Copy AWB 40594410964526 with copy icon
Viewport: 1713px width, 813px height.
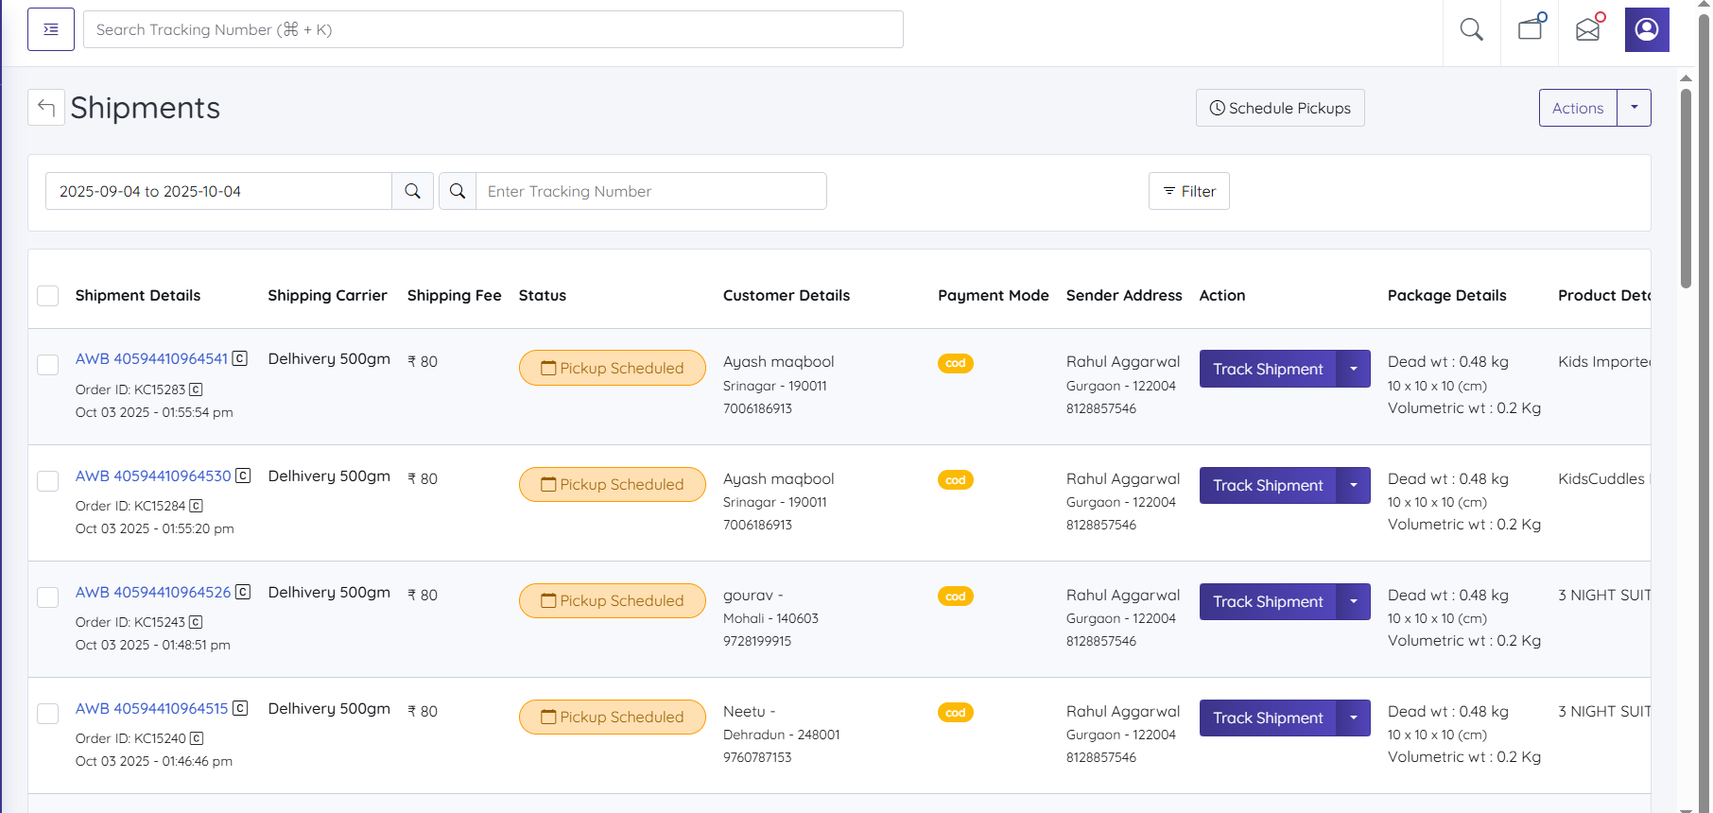tap(243, 592)
